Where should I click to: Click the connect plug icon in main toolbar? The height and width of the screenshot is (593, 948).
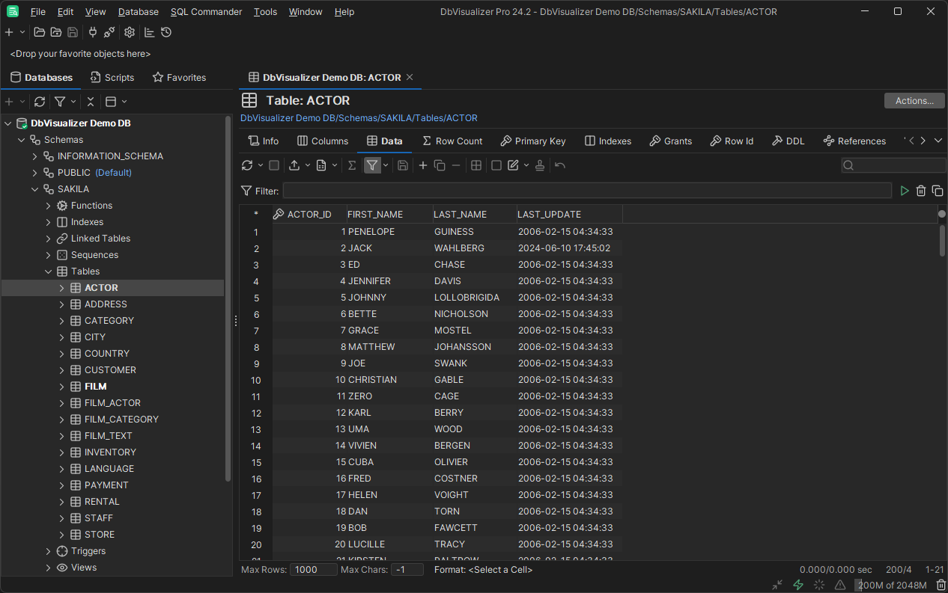click(x=93, y=32)
